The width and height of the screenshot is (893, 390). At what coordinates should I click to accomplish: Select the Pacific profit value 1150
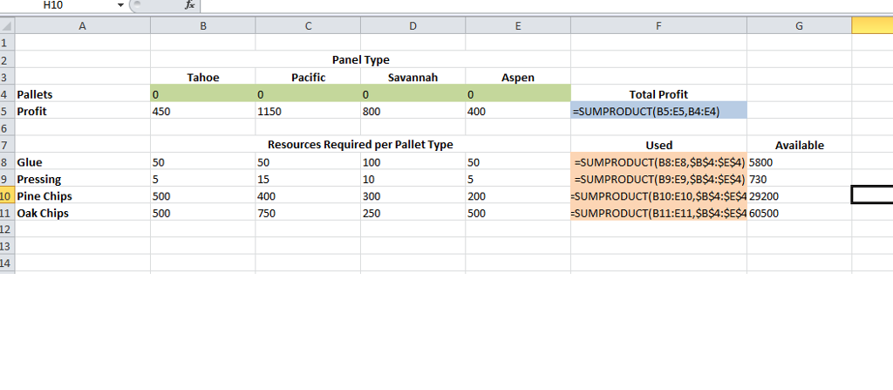(308, 111)
